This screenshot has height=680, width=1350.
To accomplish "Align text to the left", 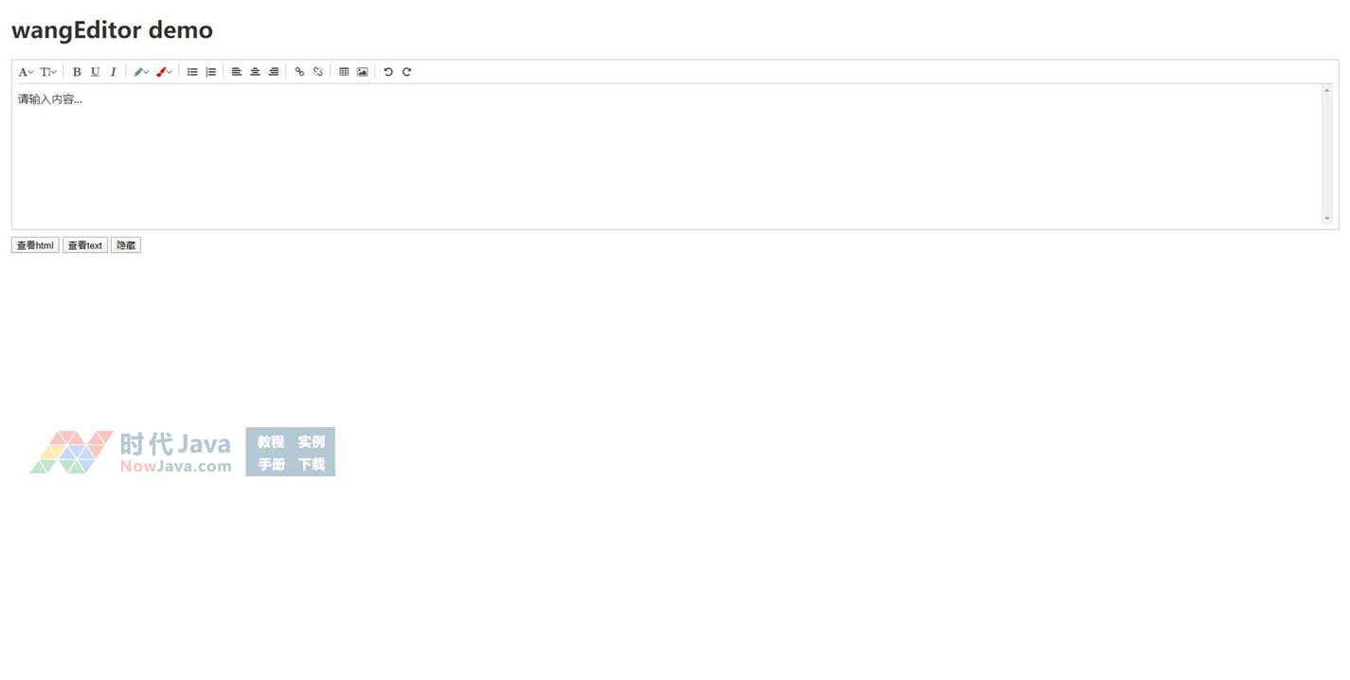I will click(237, 72).
